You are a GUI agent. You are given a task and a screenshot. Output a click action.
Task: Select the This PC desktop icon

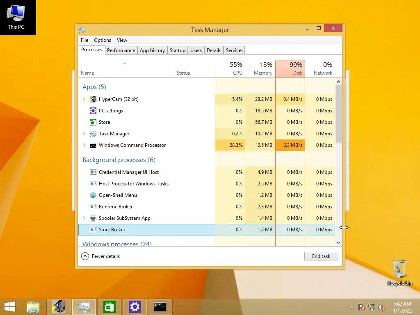tap(16, 17)
